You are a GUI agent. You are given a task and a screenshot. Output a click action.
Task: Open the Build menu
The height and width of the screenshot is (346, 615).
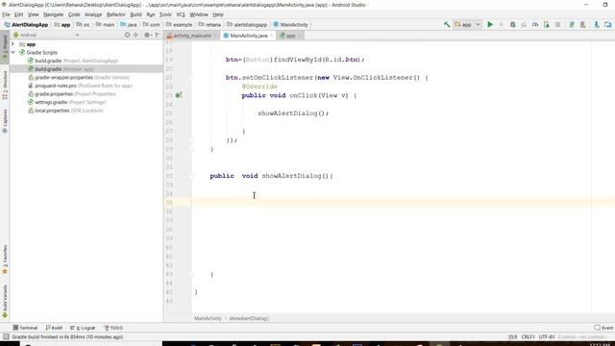point(135,14)
